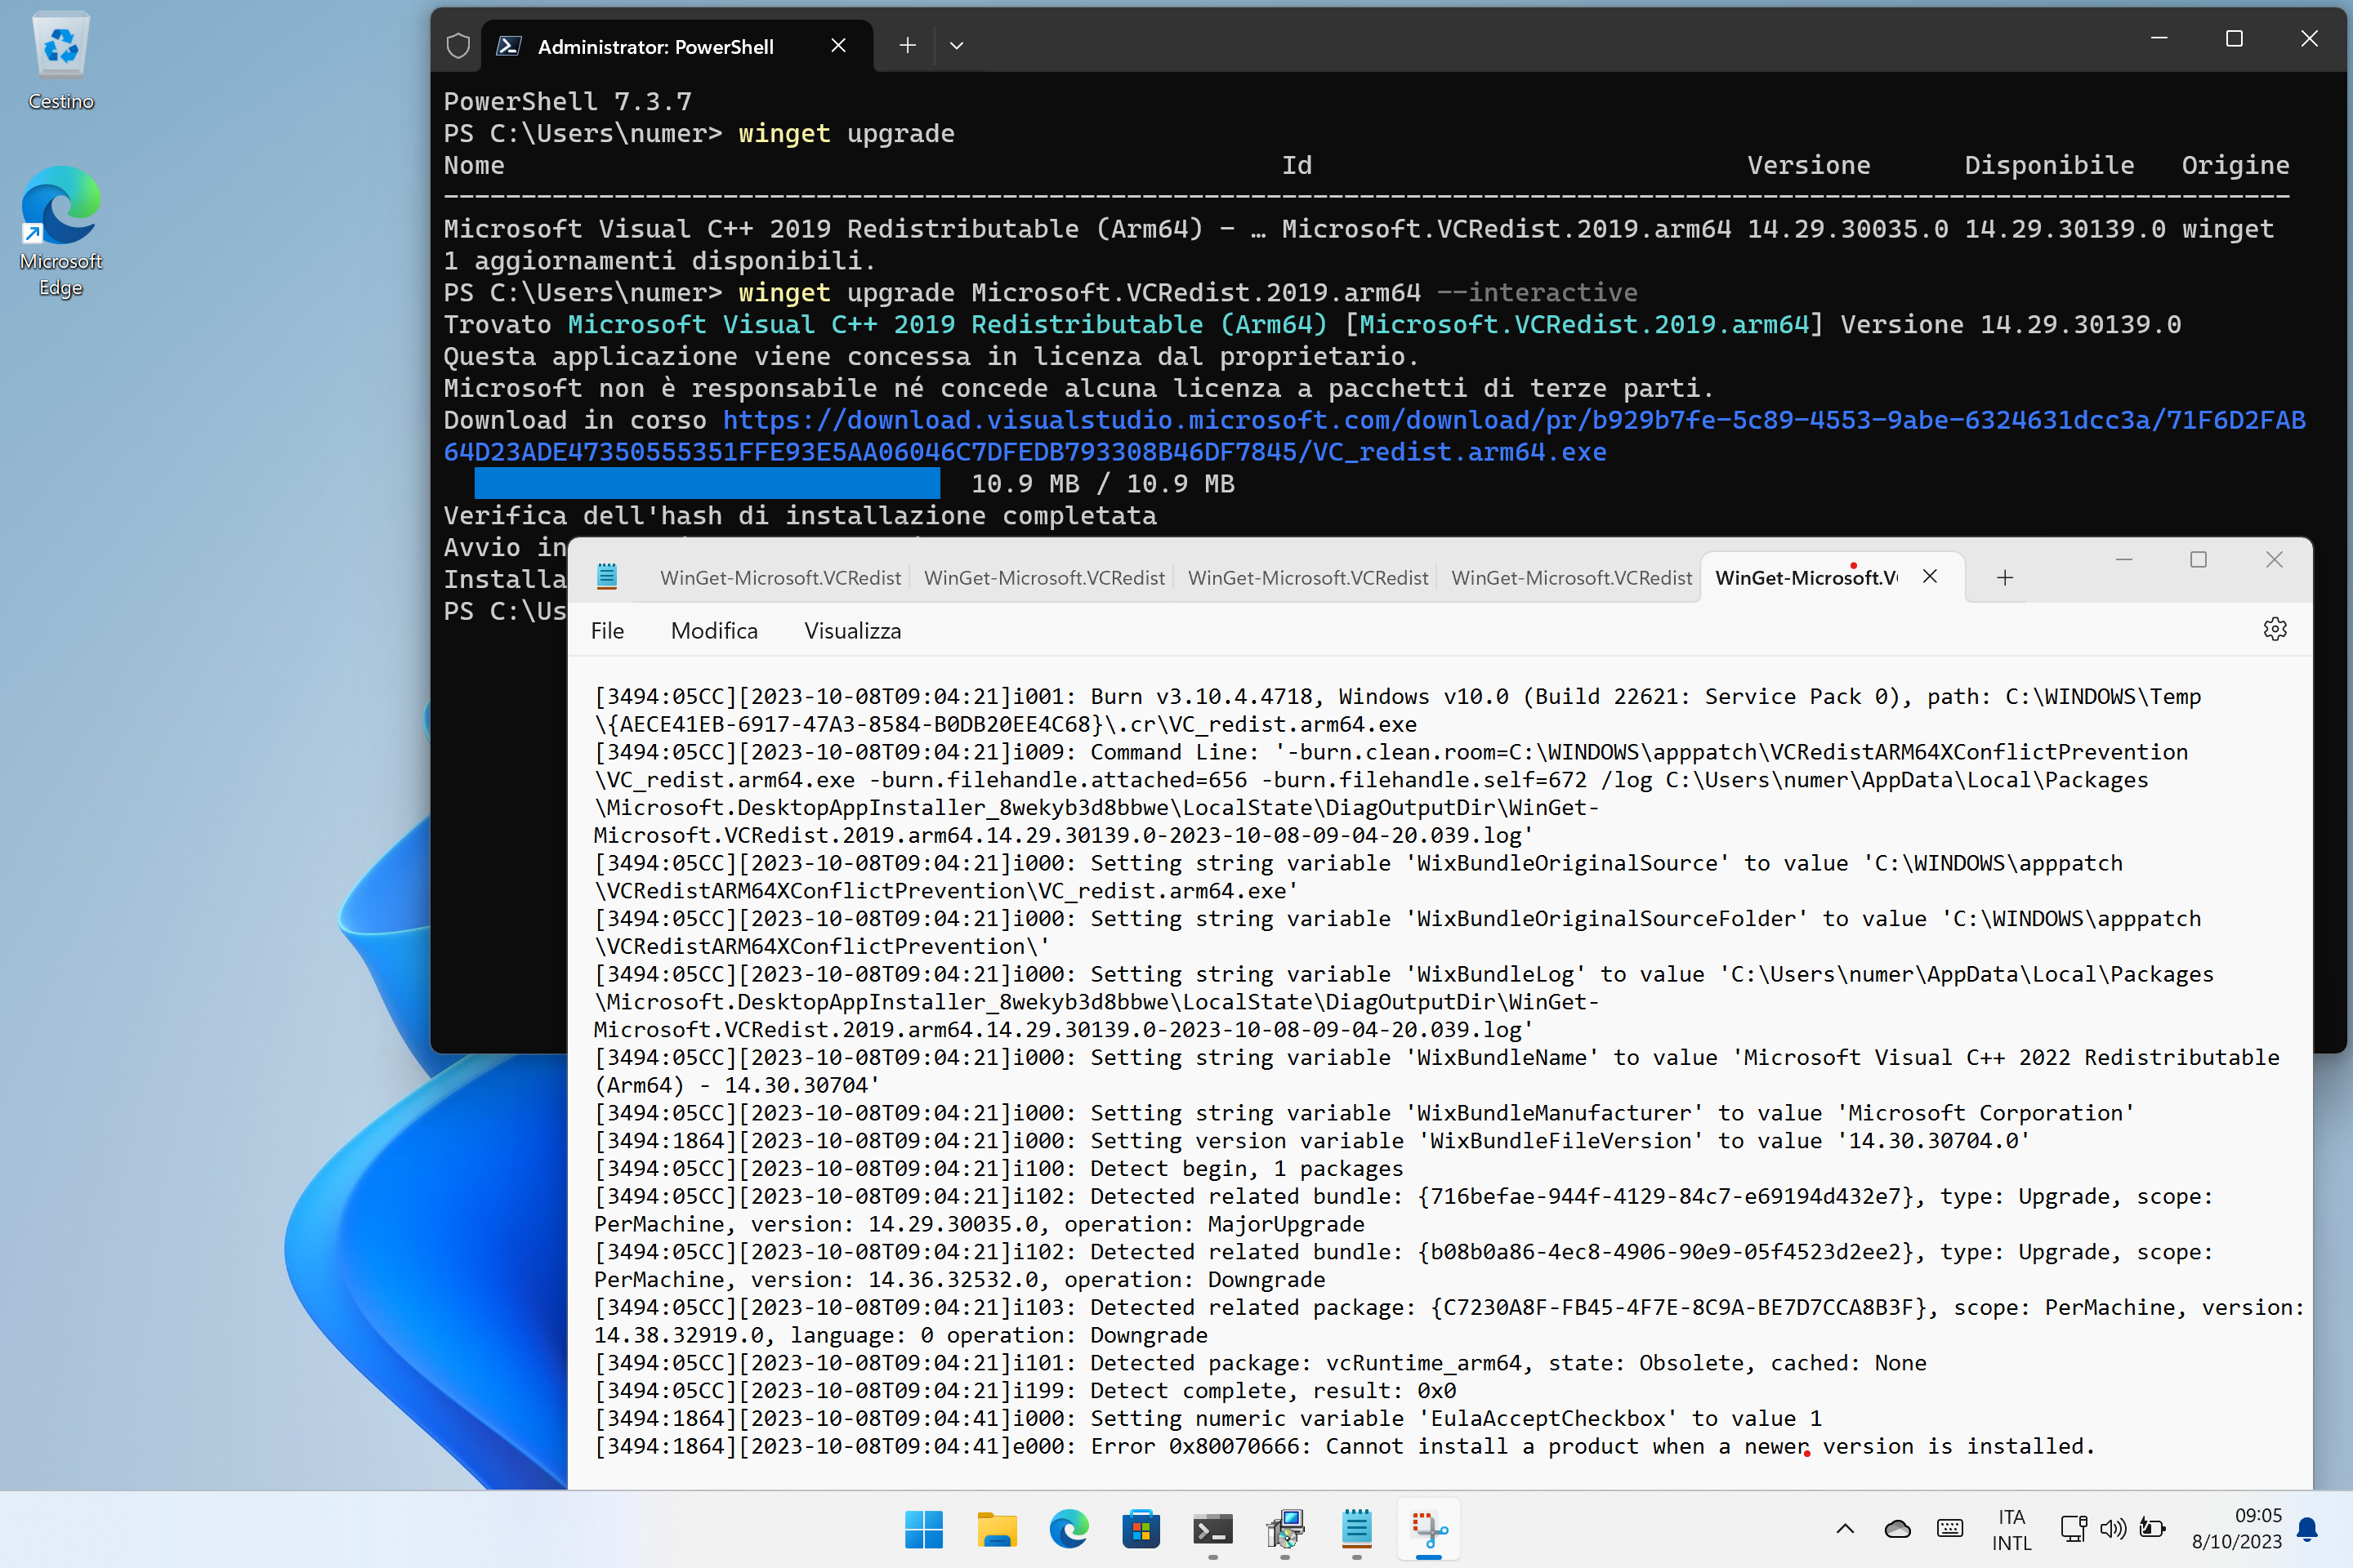Open notifications via the bell icon
Image resolution: width=2353 pixels, height=1568 pixels.
tap(2307, 1529)
